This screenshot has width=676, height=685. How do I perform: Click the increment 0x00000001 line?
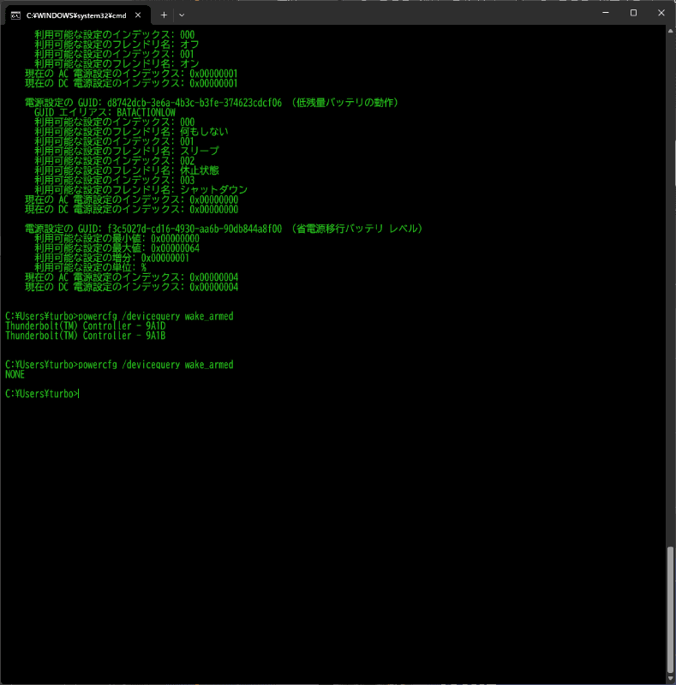[x=112, y=259]
